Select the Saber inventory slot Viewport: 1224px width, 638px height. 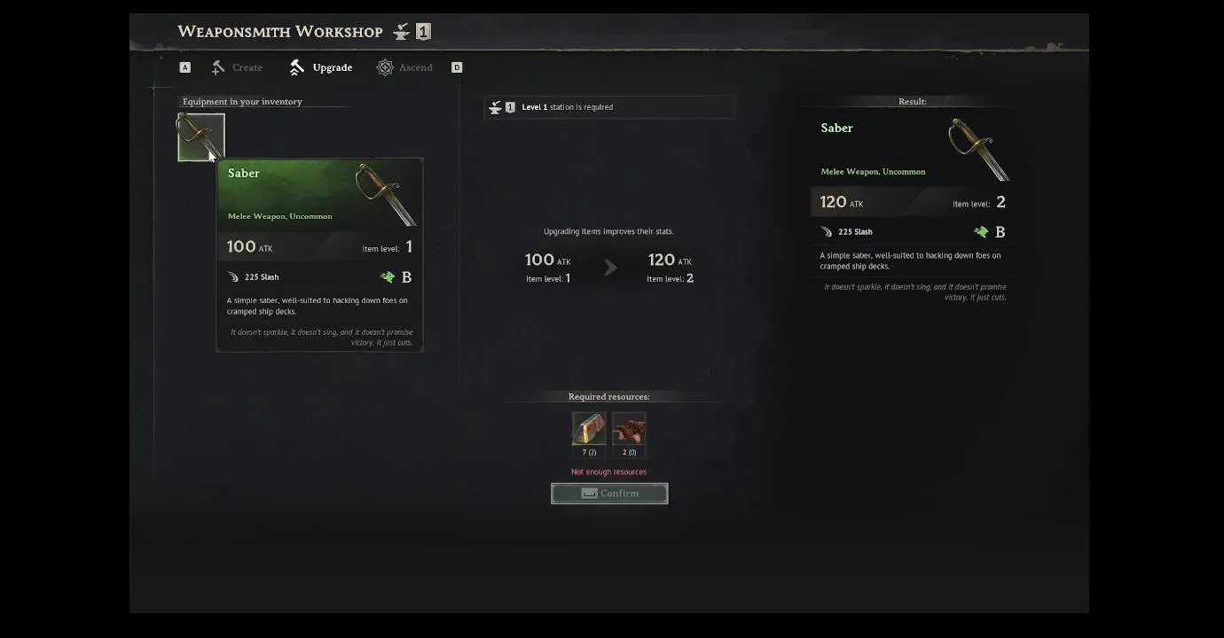tap(201, 137)
